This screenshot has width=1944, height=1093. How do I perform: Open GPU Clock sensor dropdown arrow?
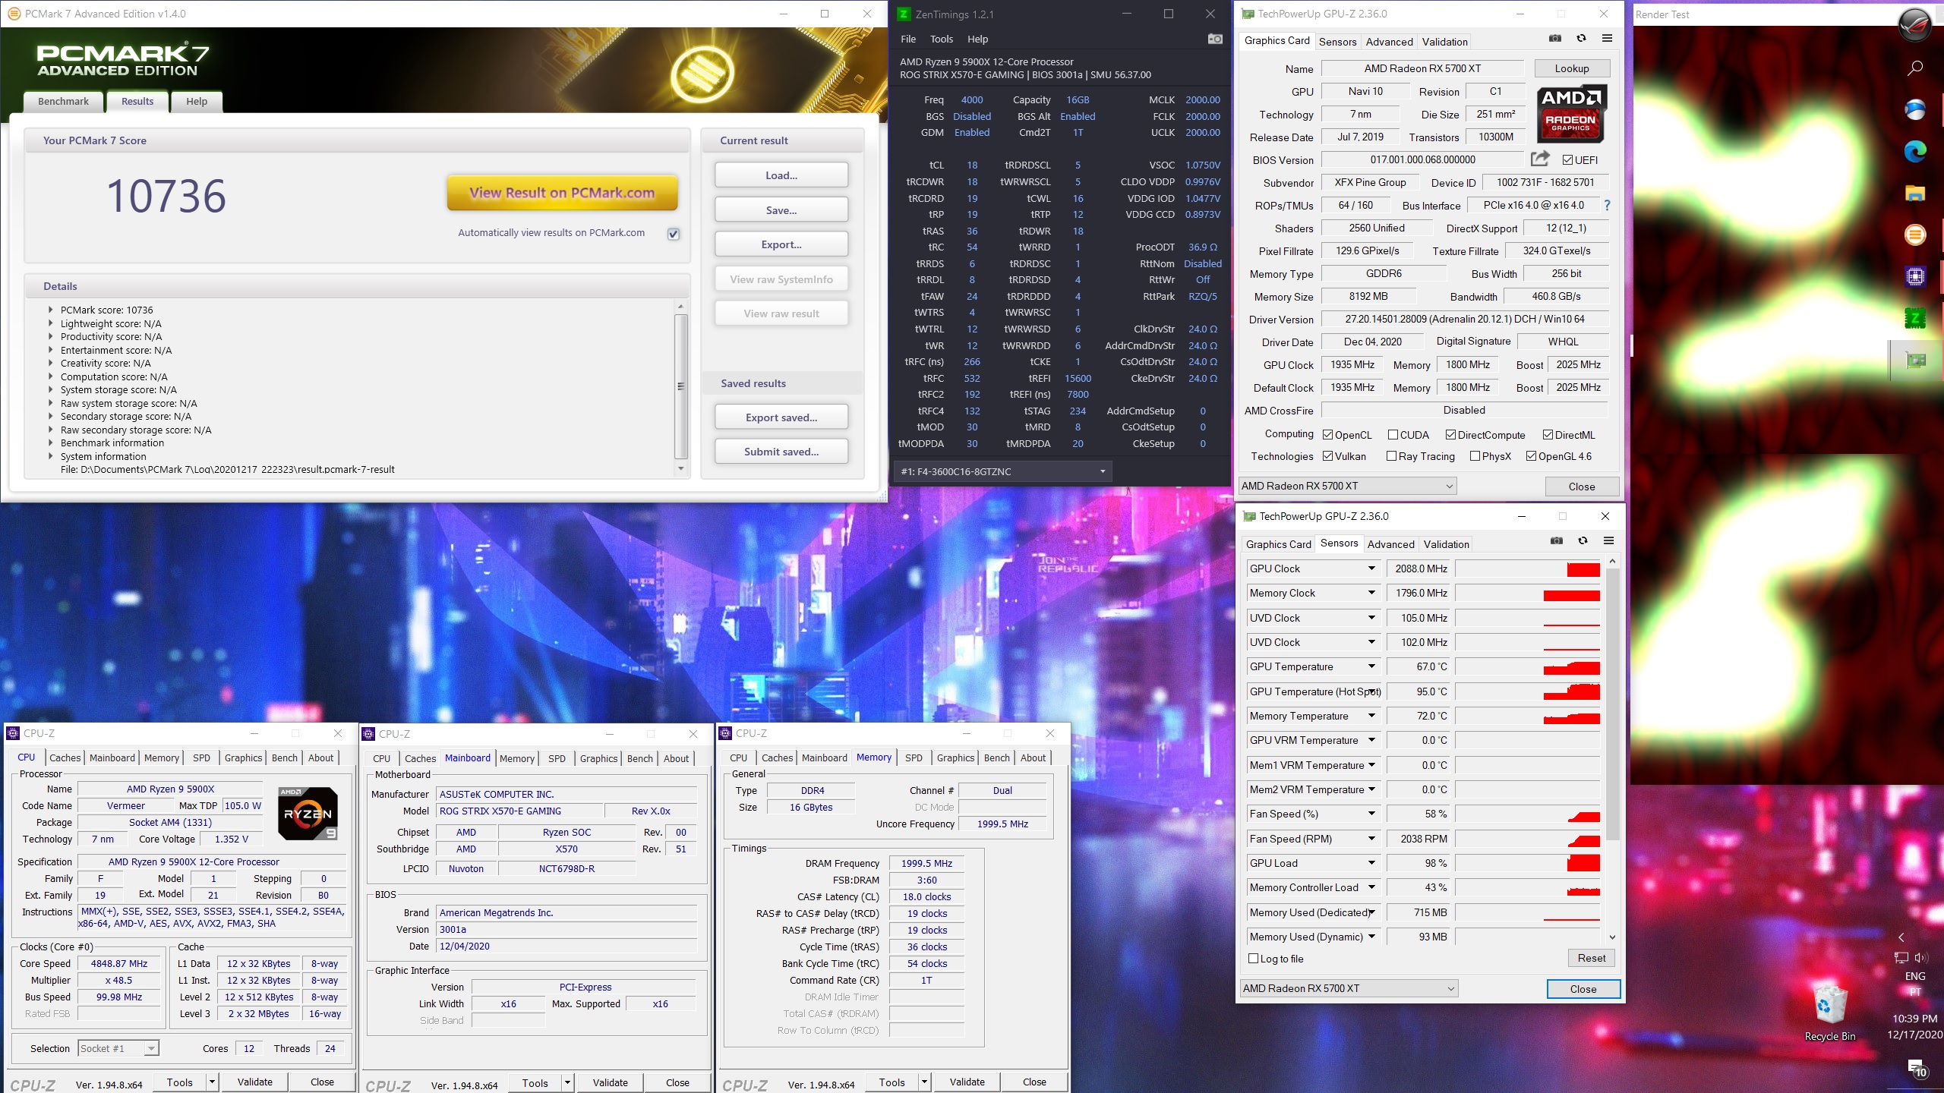[1371, 568]
